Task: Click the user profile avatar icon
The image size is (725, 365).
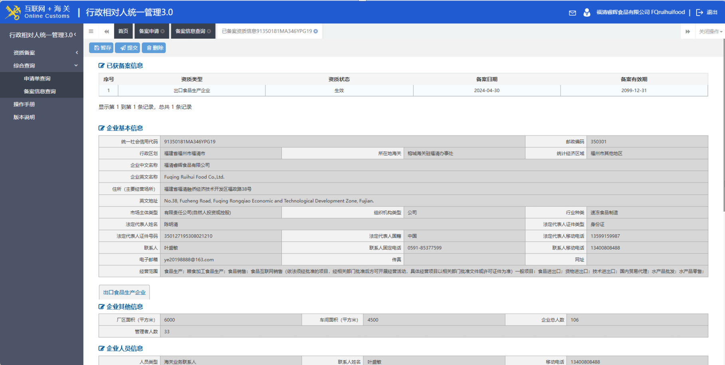Action: pyautogui.click(x=586, y=12)
